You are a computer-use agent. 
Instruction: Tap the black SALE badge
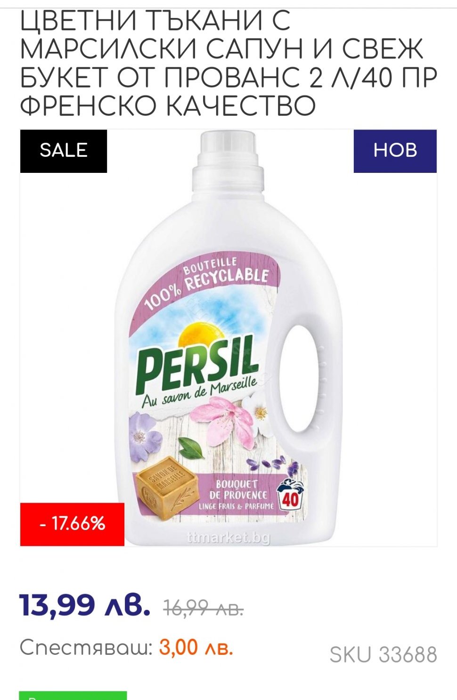tap(64, 151)
